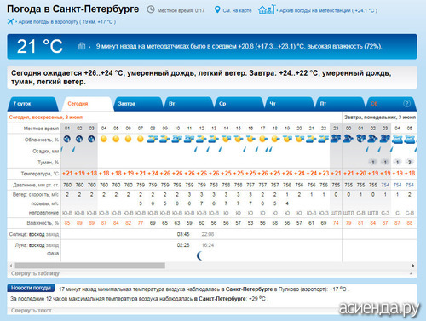Click the map pin icon
The height and width of the screenshot is (321, 426).
[x=217, y=10]
